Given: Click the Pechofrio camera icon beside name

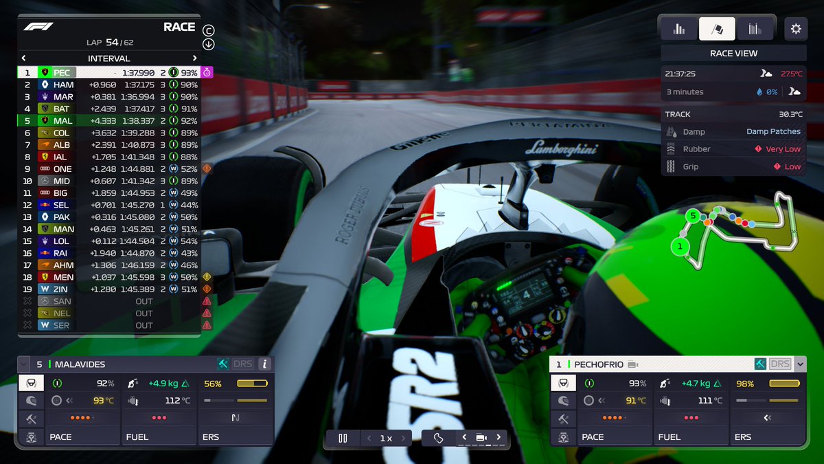Looking at the screenshot, I should tap(632, 364).
